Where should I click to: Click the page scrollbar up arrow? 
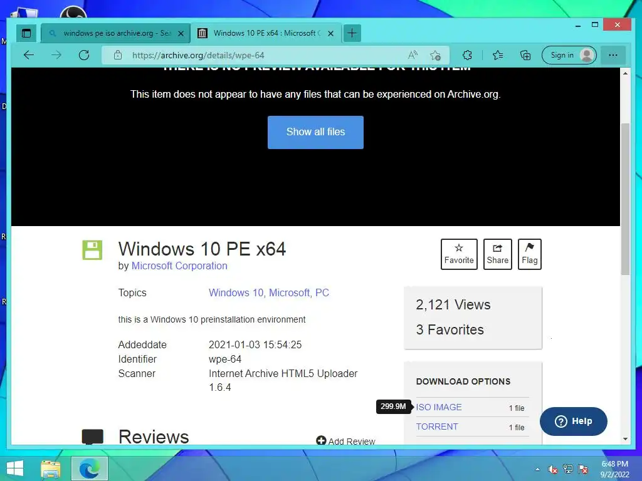click(625, 74)
